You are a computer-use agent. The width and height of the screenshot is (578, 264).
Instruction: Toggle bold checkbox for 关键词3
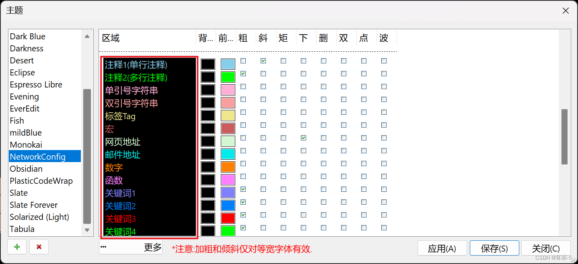click(x=243, y=215)
